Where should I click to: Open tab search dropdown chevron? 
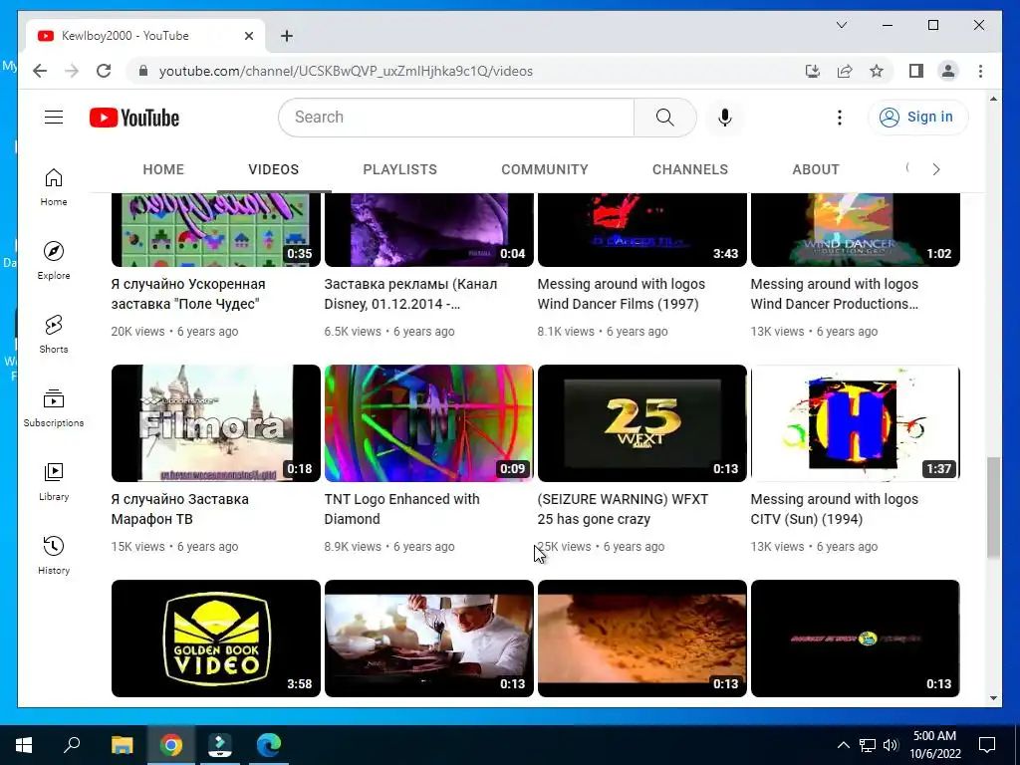[841, 25]
